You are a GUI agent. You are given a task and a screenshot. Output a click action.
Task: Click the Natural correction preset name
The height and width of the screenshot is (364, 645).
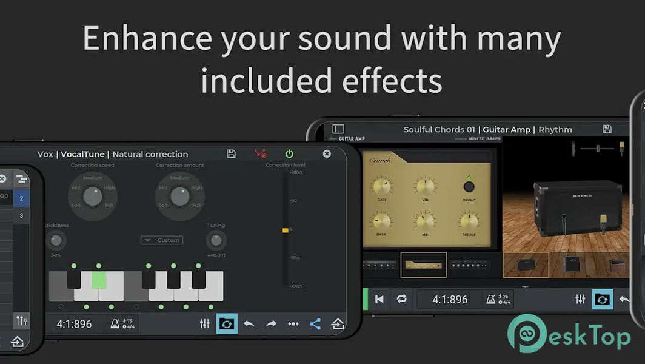pyautogui.click(x=150, y=154)
